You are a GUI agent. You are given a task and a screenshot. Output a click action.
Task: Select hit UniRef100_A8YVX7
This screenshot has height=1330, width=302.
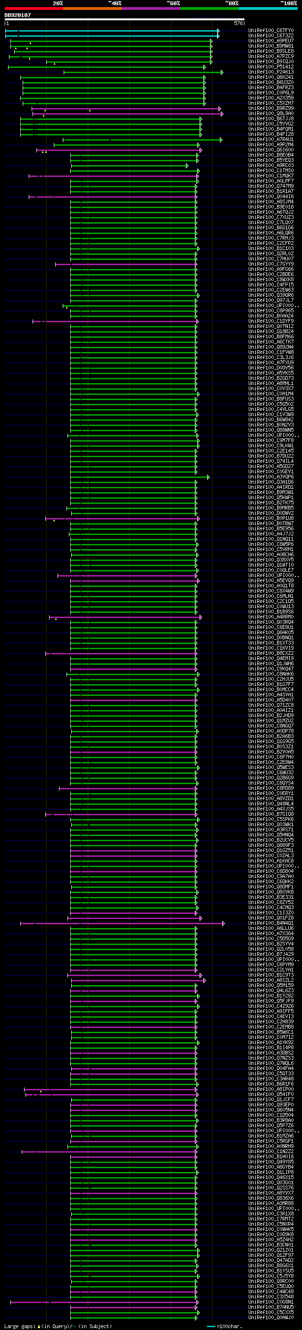click(271, 1193)
